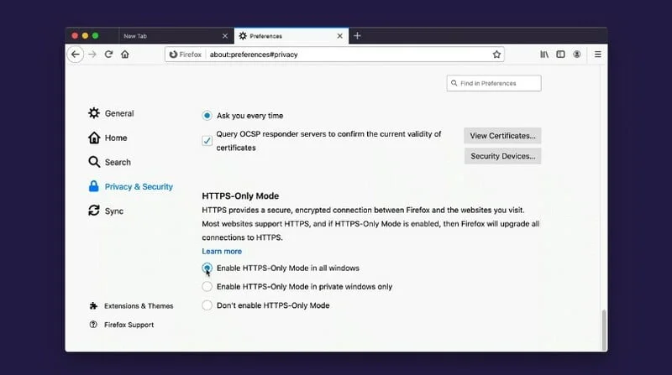Click the vertical scrollbar thumb

(604, 330)
